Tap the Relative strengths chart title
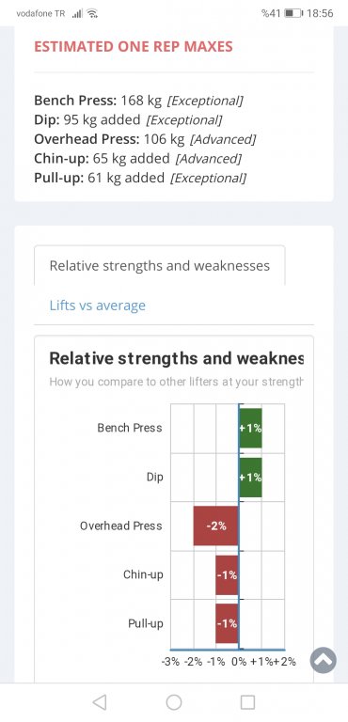Image resolution: width=348 pixels, height=722 pixels. [x=177, y=359]
